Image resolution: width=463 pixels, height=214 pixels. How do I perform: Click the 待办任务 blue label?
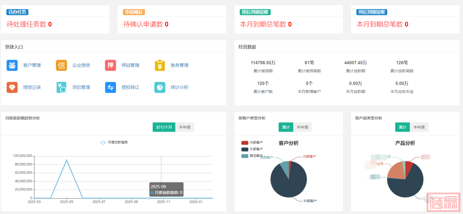point(18,12)
